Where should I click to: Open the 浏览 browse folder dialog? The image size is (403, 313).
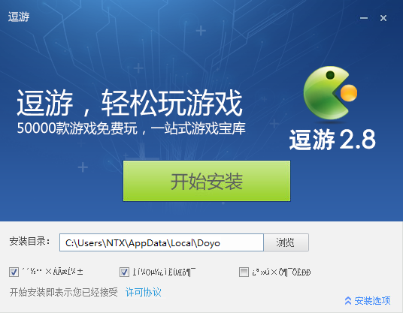(286, 242)
